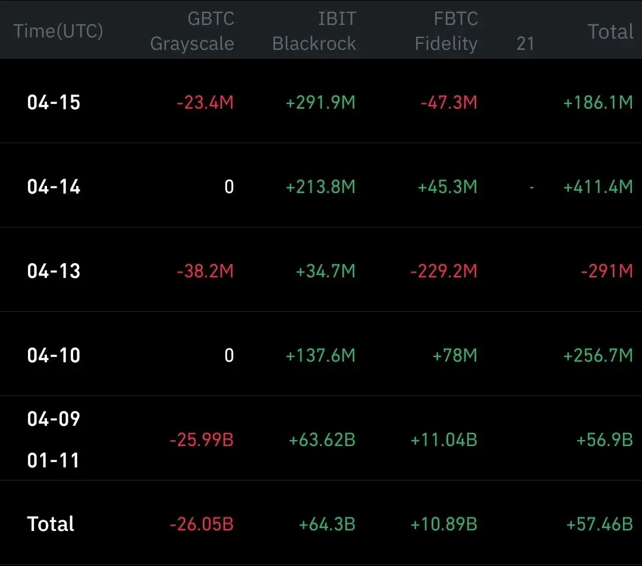Click the IBIT Blackrock column header

pos(314,31)
